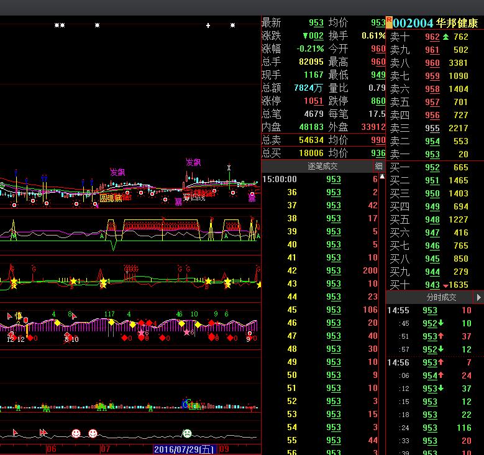Click the 买一 price 952
The width and height of the screenshot is (484, 455).
coord(432,168)
